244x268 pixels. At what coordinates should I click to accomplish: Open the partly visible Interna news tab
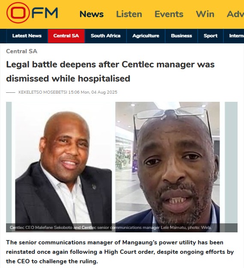(x=234, y=36)
